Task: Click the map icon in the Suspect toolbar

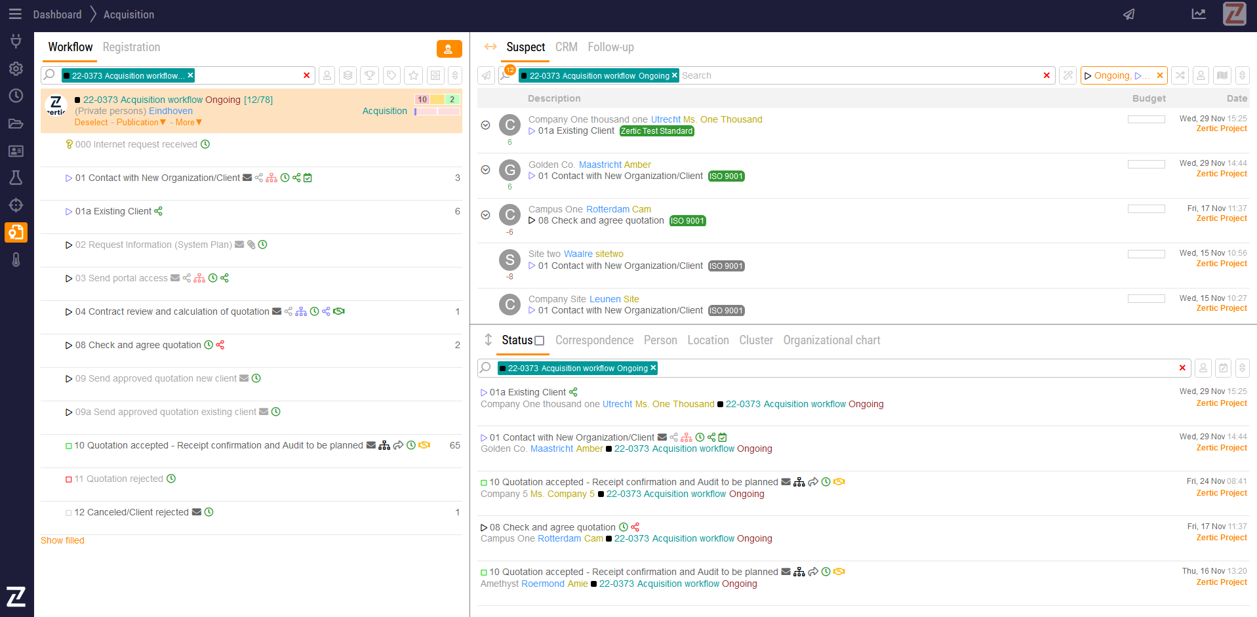Action: (1222, 75)
